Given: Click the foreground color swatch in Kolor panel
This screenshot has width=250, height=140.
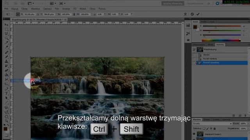Looking at the screenshot, I should [x=195, y=27].
